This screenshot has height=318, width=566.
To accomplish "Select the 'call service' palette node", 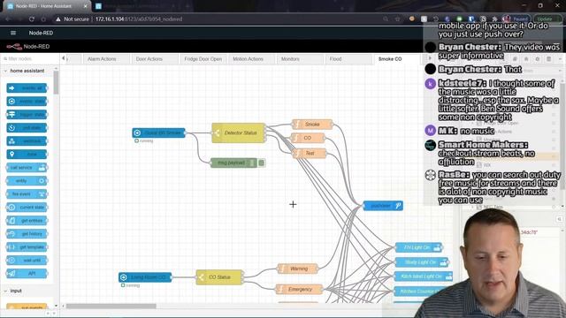I will (27, 168).
